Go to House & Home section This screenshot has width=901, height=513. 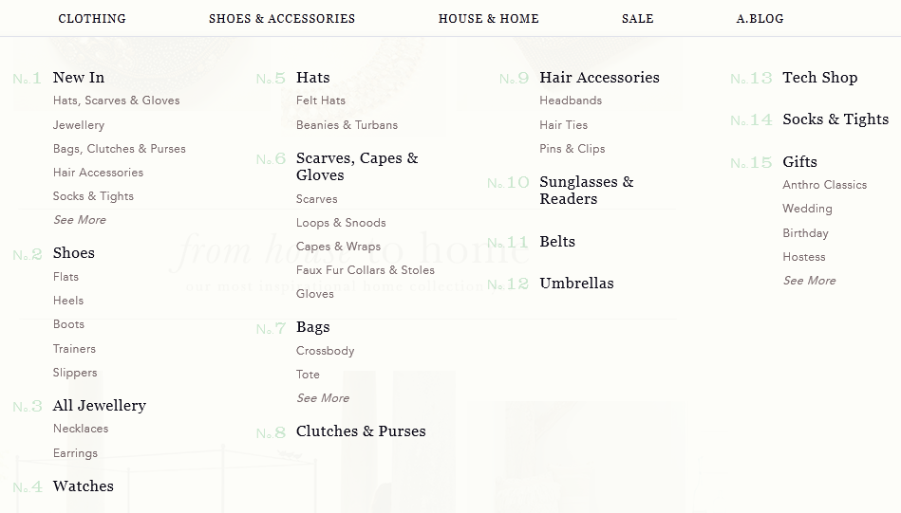point(488,18)
